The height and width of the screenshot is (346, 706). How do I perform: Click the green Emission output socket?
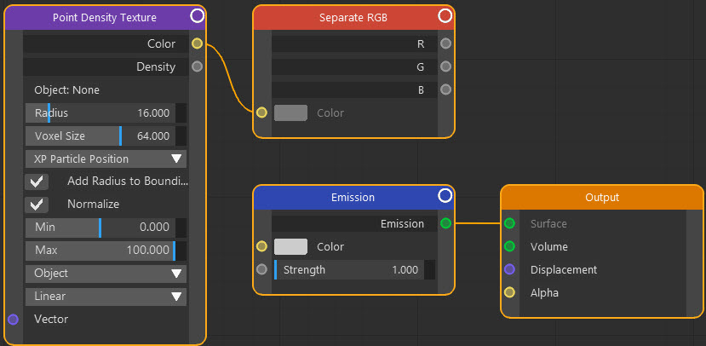[445, 223]
